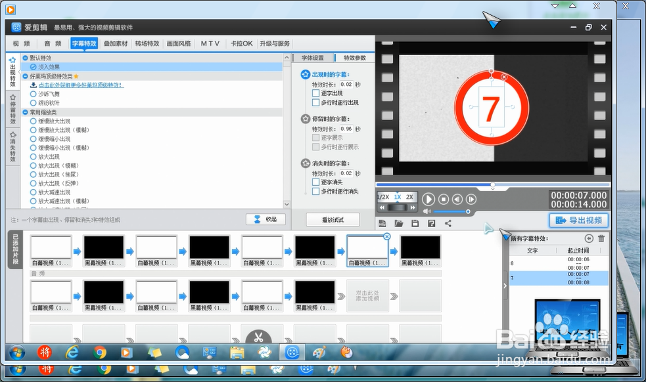Open the 出现特效 sidebar tab
Screen dimensions: 646x382
tap(12, 72)
